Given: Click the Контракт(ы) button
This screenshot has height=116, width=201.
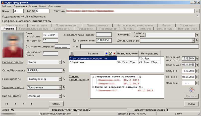Looking at the screenshot, I should [124, 35].
